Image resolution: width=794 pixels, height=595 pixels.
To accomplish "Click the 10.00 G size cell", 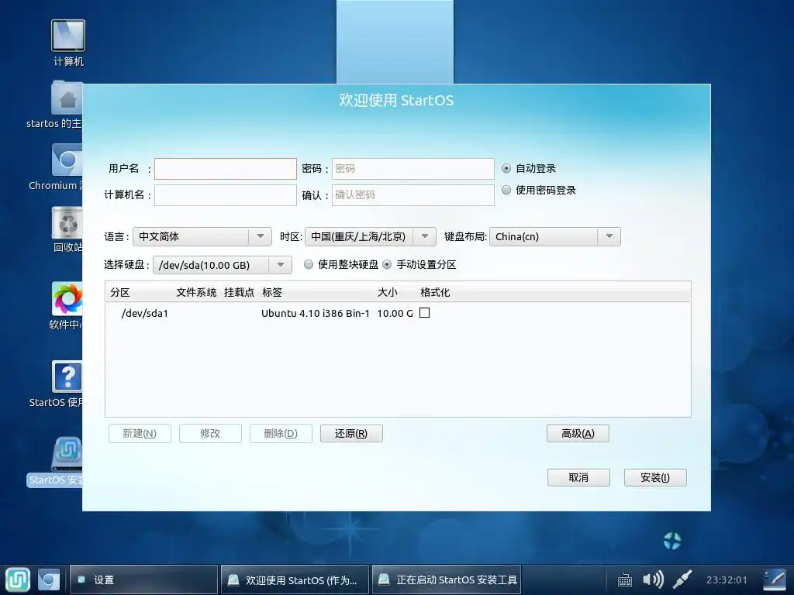I will pos(395,313).
